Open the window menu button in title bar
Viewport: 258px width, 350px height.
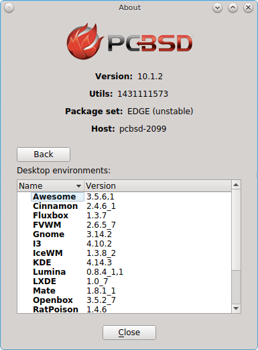click(x=9, y=8)
